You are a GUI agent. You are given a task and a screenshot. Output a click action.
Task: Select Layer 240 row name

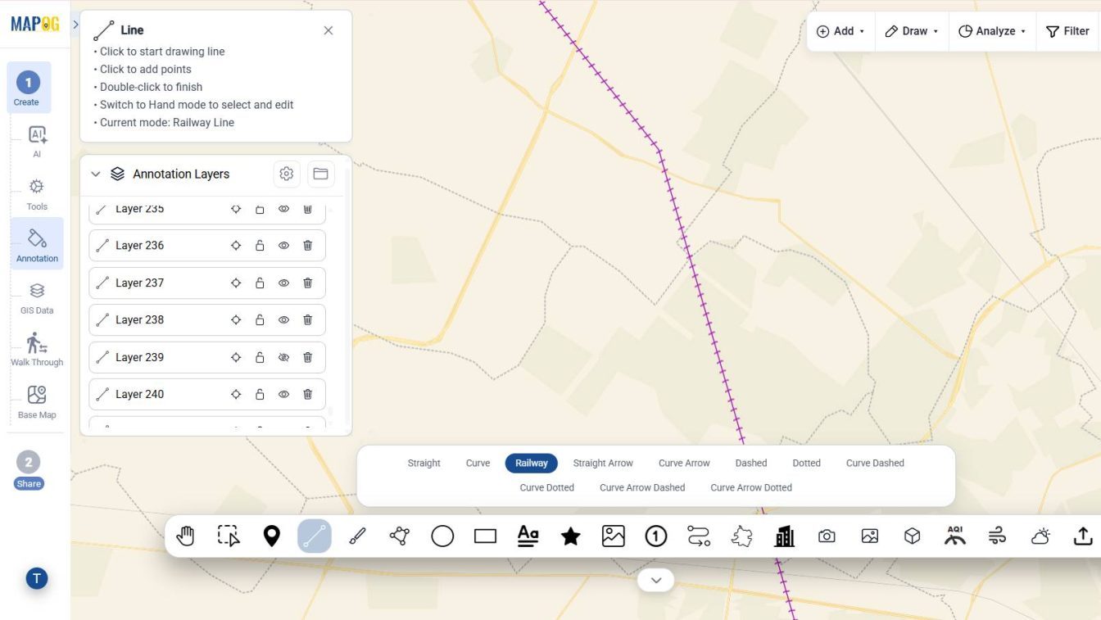(139, 394)
